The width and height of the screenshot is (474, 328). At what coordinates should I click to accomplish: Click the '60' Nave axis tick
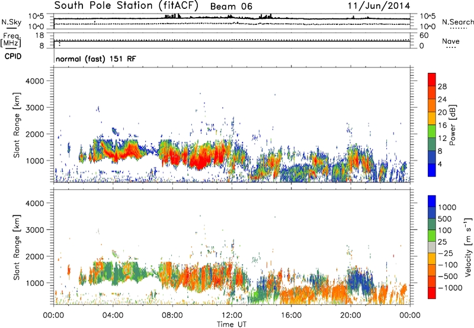(424, 36)
